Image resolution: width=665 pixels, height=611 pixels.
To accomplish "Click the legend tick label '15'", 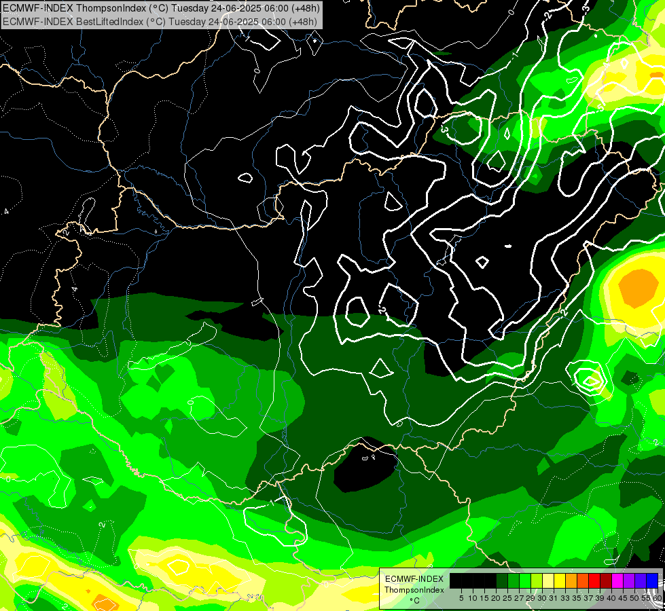I will point(484,598).
